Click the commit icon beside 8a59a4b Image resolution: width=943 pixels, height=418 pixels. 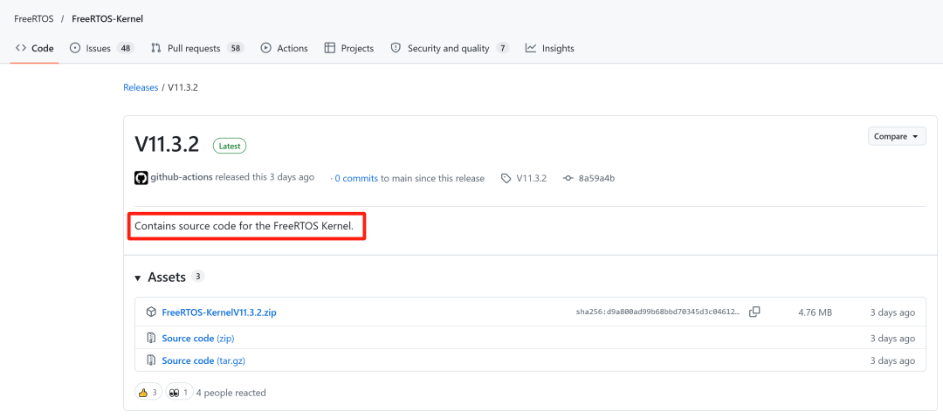tap(568, 178)
